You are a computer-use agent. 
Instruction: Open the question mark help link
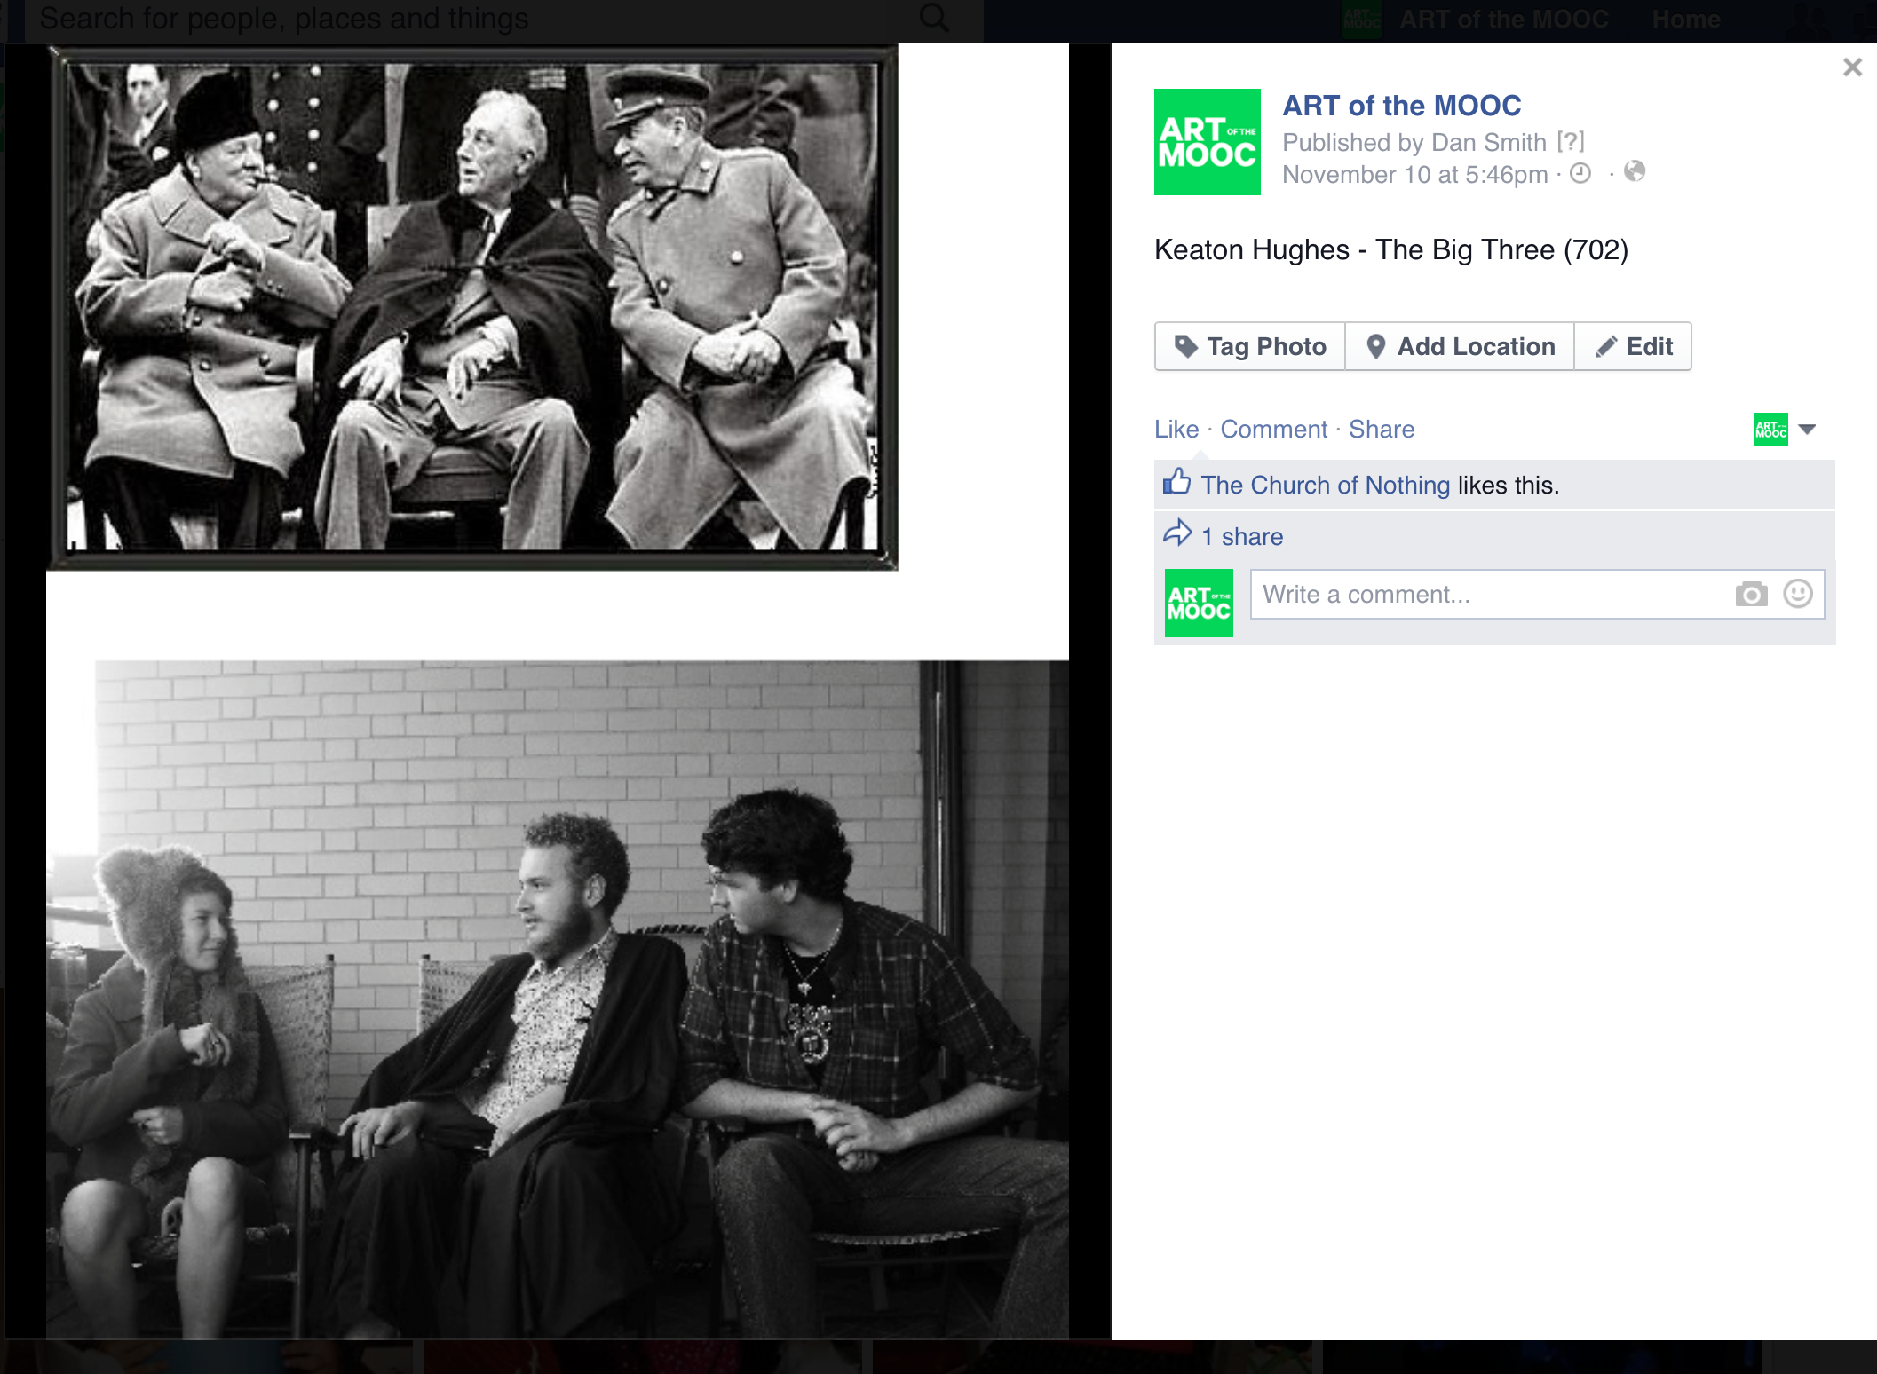click(1571, 142)
